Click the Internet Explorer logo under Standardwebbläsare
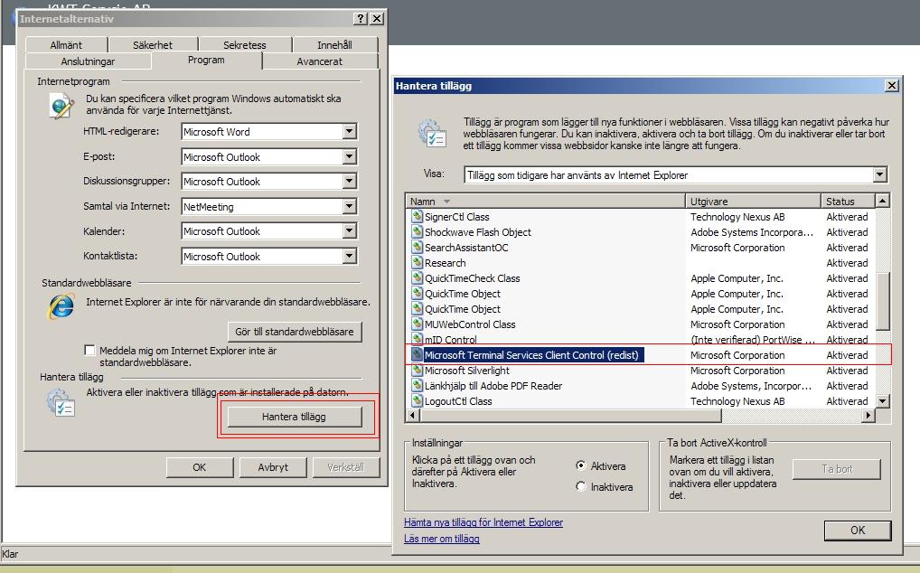Viewport: 920px width, 573px height. [x=61, y=306]
